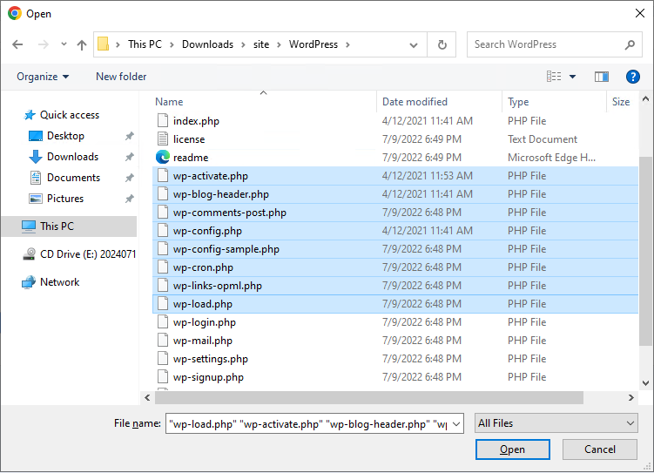Screen dimensions: 654x473
Task: Open the Organize menu
Action: click(x=43, y=77)
